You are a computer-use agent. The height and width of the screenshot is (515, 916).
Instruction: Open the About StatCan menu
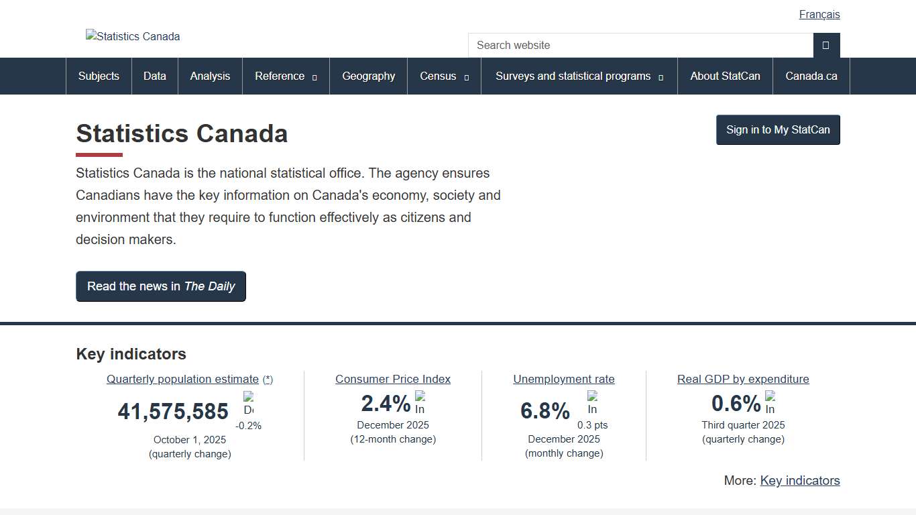pos(725,76)
